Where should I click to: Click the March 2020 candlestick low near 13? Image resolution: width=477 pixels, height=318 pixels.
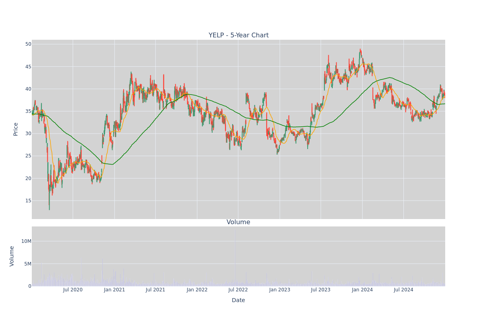tap(49, 201)
